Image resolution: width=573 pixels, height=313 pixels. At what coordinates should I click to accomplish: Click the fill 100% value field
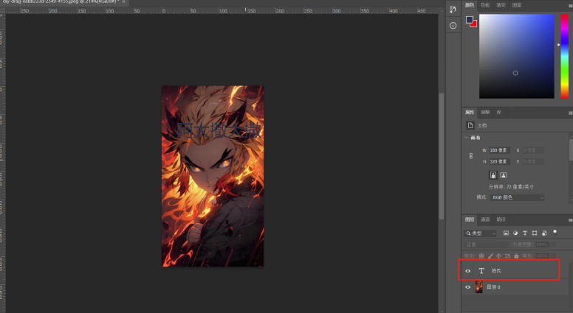coord(542,256)
